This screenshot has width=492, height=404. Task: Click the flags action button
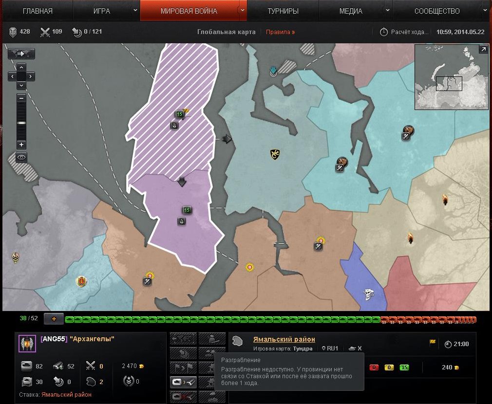point(183,367)
